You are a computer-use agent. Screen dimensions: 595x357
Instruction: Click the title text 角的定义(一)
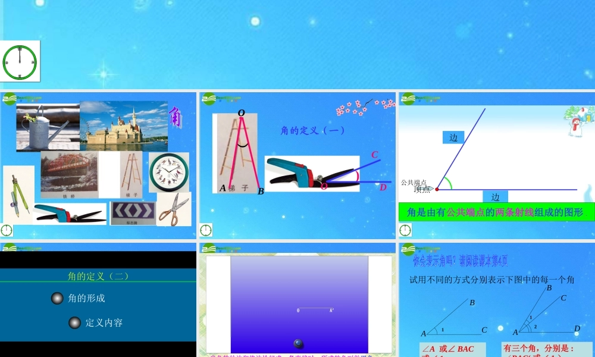312,130
